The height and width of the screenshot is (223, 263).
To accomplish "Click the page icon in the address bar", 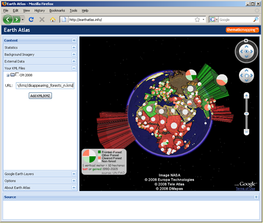I will click(x=64, y=20).
